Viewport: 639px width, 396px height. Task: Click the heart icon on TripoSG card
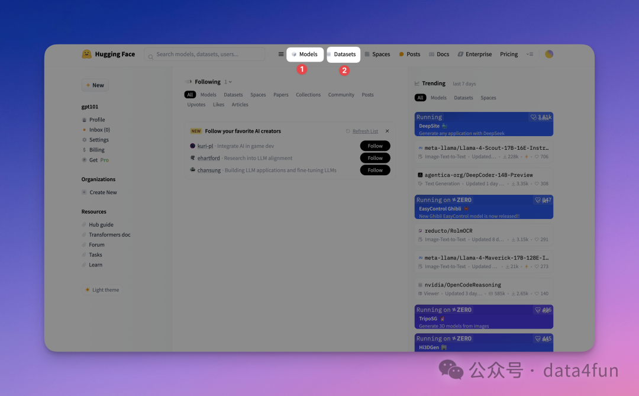tap(537, 310)
